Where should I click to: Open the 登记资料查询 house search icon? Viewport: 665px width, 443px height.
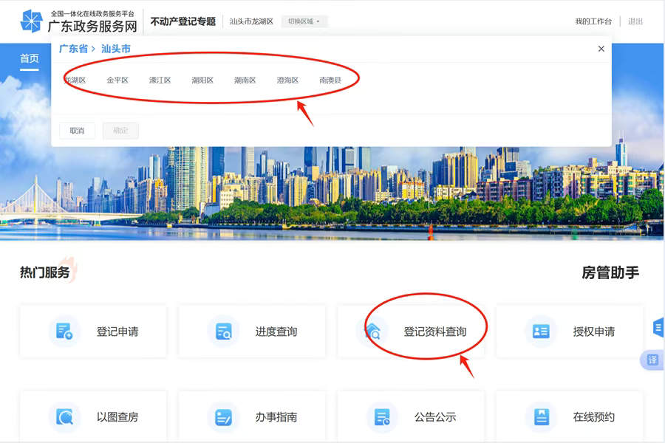coord(375,332)
